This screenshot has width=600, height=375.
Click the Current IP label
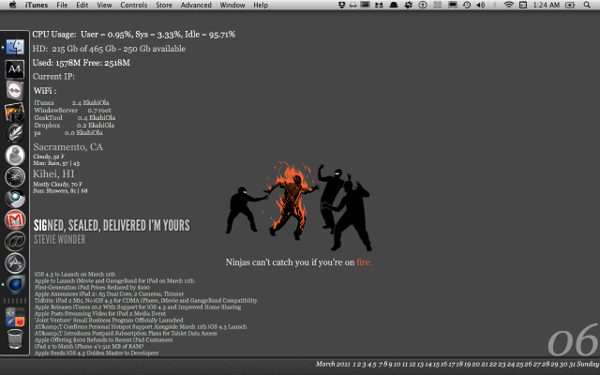53,77
